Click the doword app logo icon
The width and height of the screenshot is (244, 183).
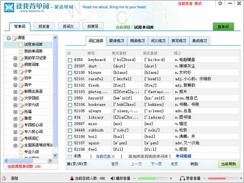coord(9,7)
